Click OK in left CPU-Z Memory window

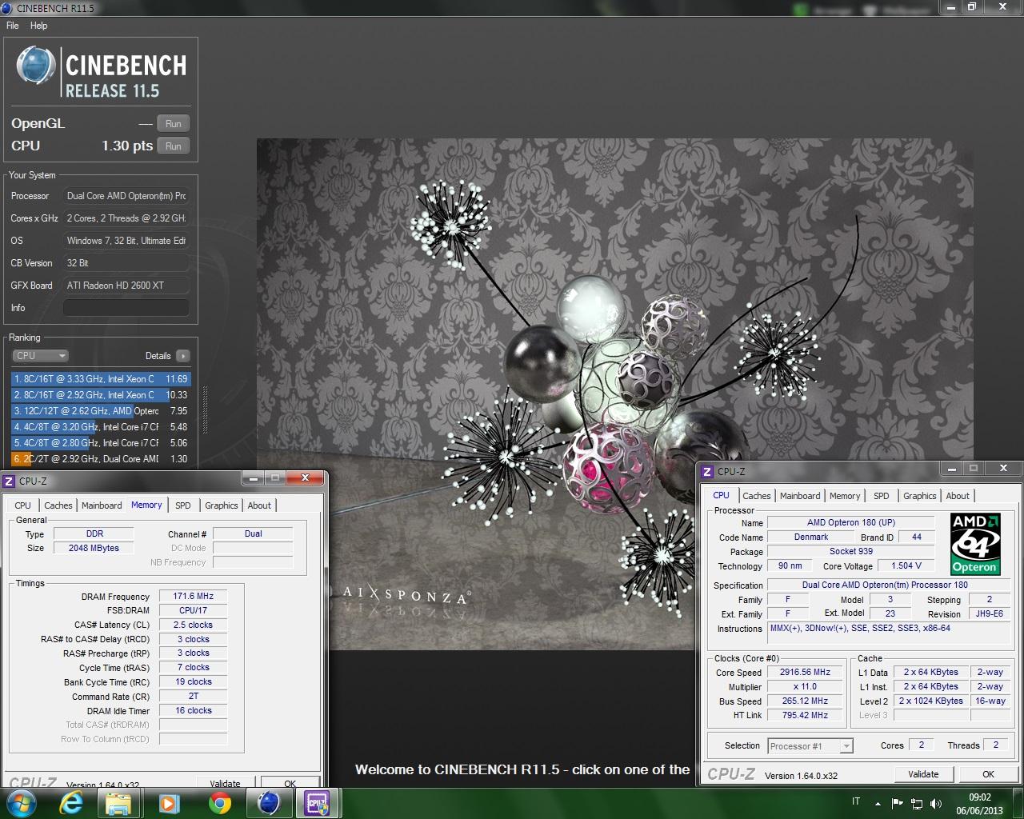(290, 783)
